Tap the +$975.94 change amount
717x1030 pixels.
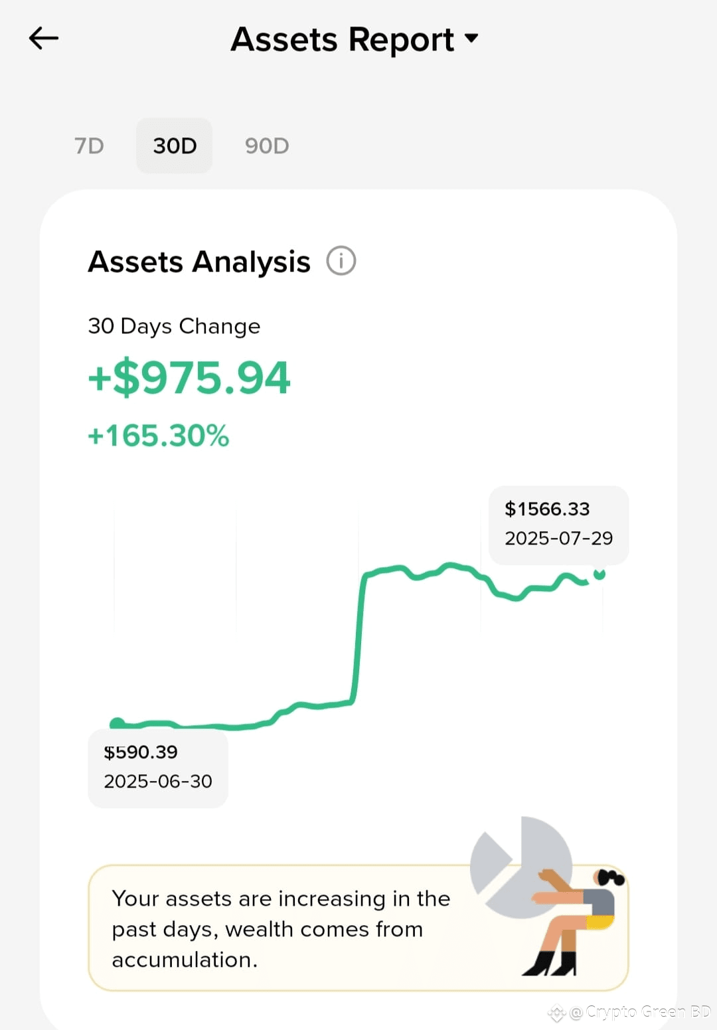189,377
